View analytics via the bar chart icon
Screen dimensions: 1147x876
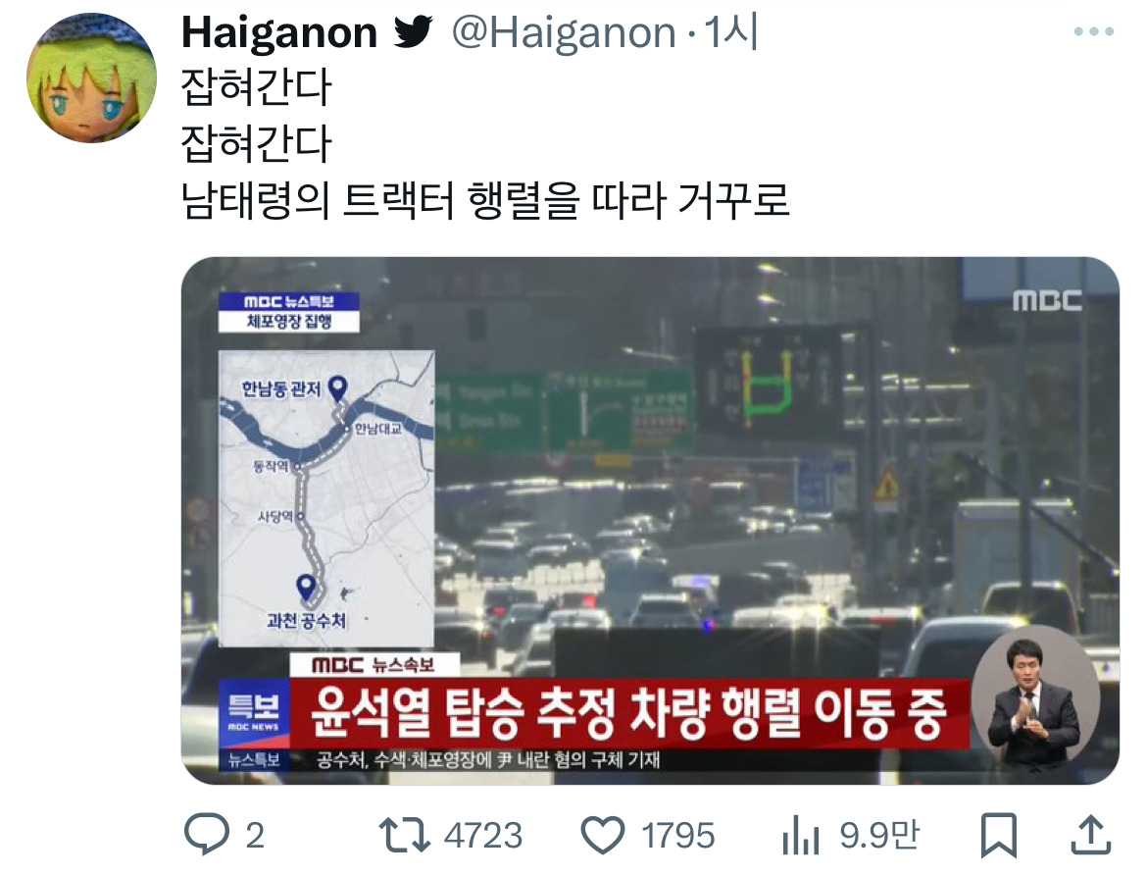click(801, 835)
